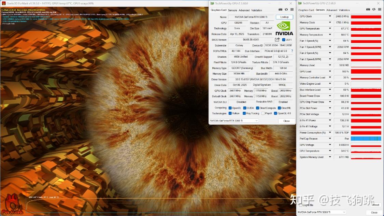This screenshot has width=384, height=216.
Task: Open the Memory Clock sensor dropdown
Action: tap(330, 22)
